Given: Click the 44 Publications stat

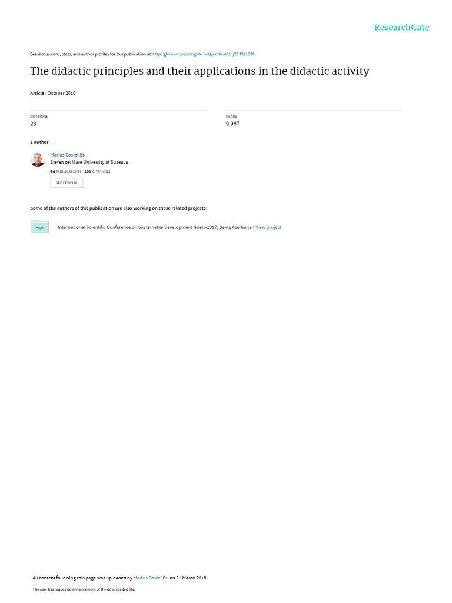Looking at the screenshot, I should 66,171.
